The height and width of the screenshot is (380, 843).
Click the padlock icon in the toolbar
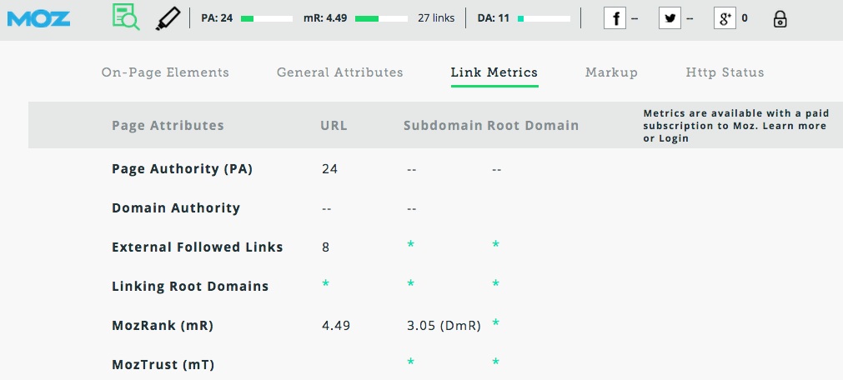[780, 19]
